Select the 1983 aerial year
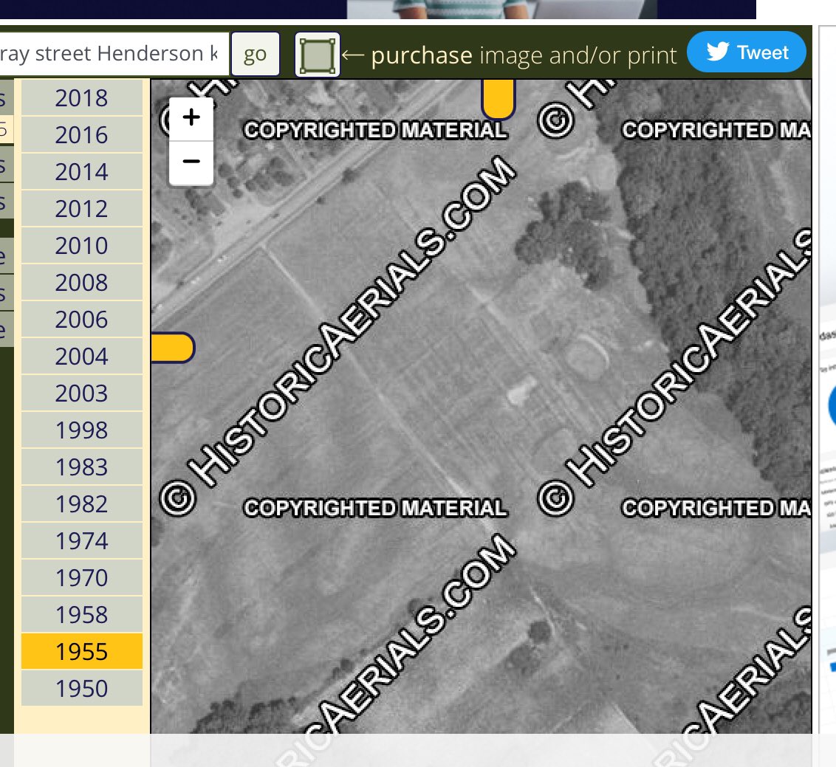 click(81, 467)
